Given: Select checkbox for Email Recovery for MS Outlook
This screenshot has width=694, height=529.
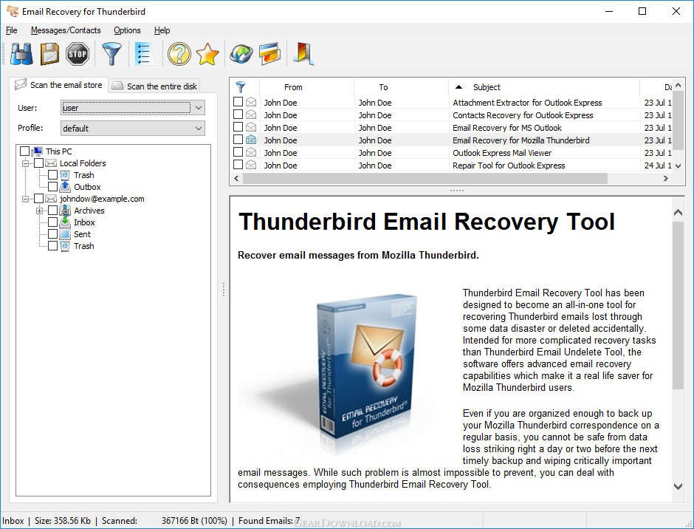Looking at the screenshot, I should pos(238,127).
